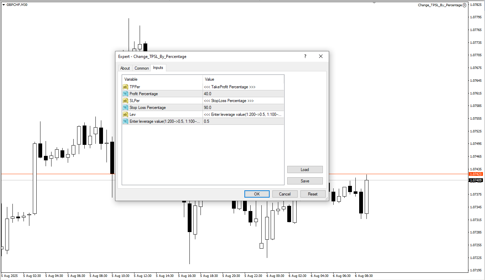The image size is (485, 280).
Task: Load input settings from file
Action: pos(305,170)
